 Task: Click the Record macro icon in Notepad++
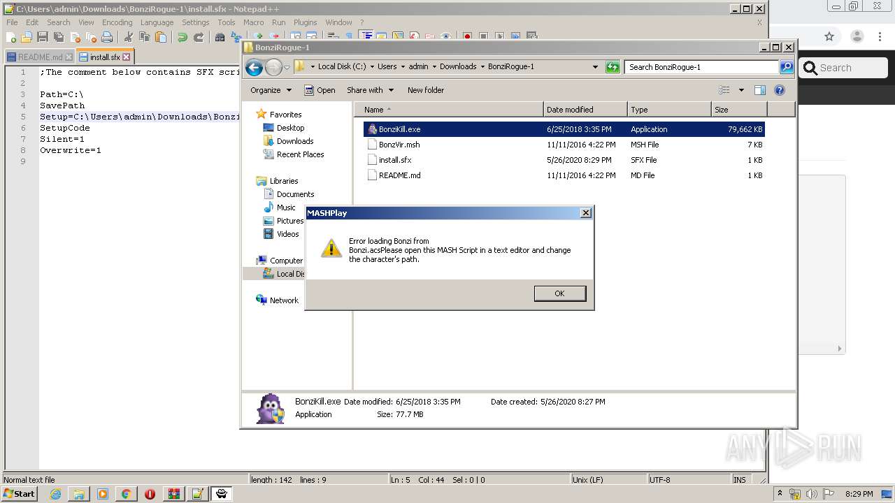pyautogui.click(x=467, y=37)
